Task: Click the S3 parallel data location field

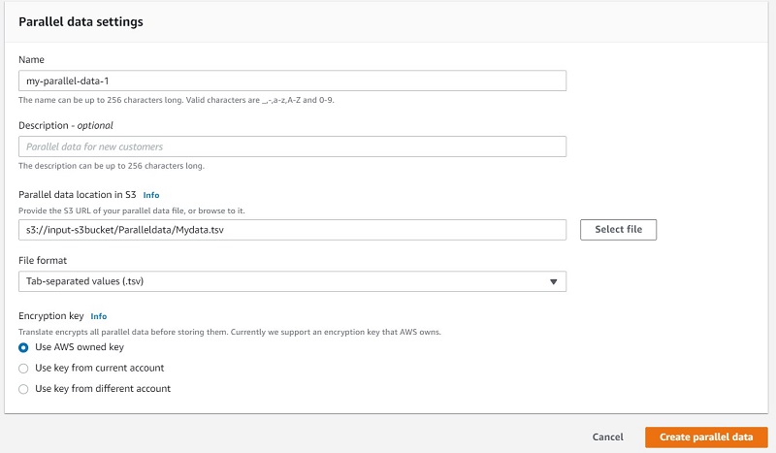Action: pos(292,230)
